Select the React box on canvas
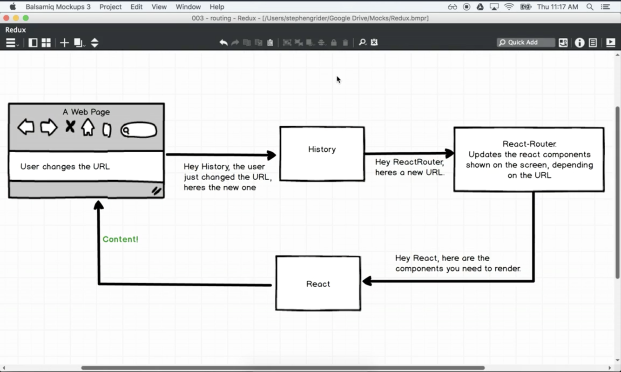This screenshot has height=372, width=621. [x=318, y=283]
